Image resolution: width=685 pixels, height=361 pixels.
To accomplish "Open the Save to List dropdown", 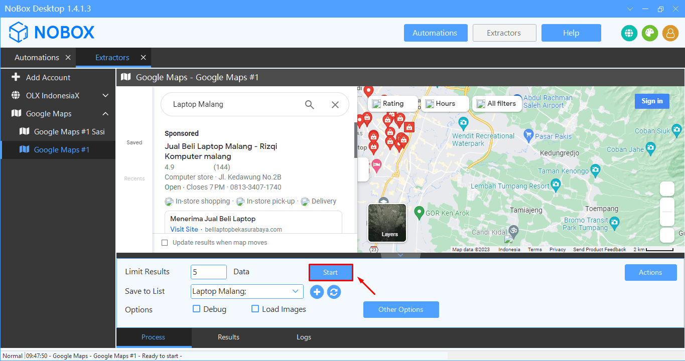I will tap(295, 291).
